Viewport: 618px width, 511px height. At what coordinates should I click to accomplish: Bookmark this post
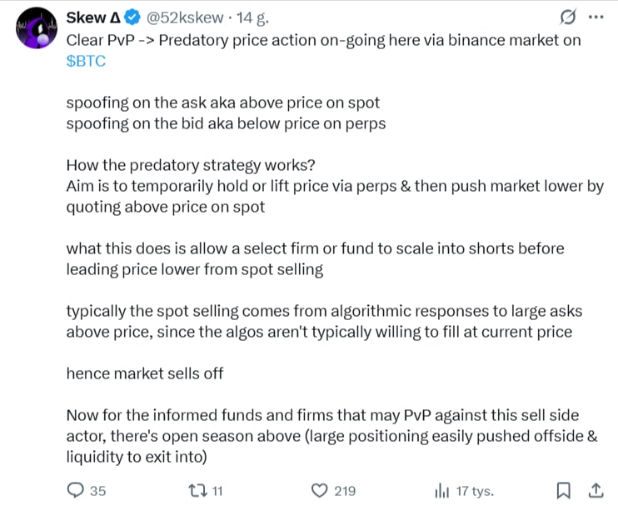point(564,490)
